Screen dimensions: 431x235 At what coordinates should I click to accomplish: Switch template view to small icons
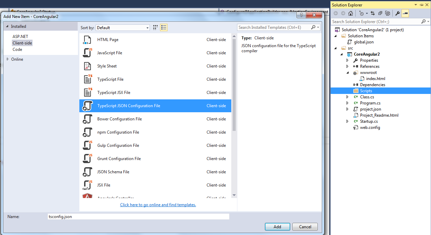pos(164,27)
